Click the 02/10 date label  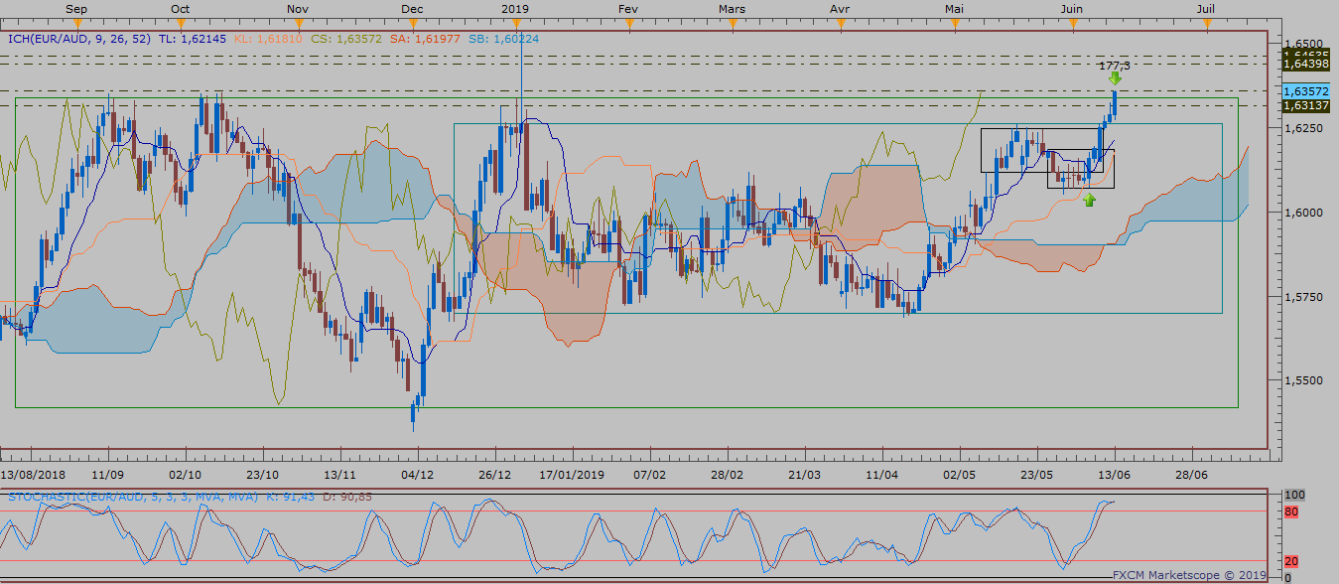(186, 475)
